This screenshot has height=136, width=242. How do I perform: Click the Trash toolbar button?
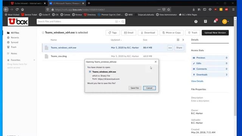coord(192,33)
